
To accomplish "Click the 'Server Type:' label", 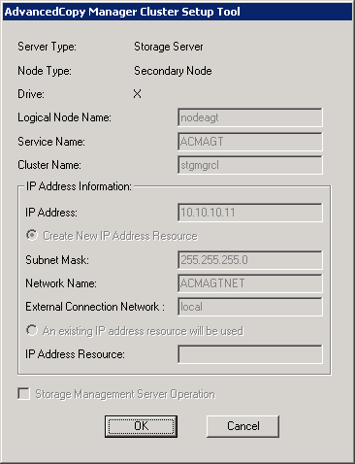I will click(47, 47).
